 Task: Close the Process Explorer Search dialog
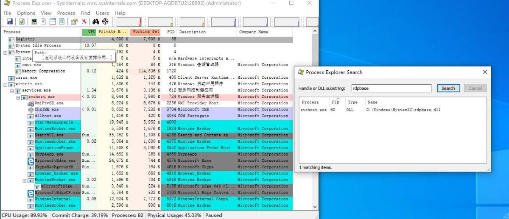click(x=485, y=72)
